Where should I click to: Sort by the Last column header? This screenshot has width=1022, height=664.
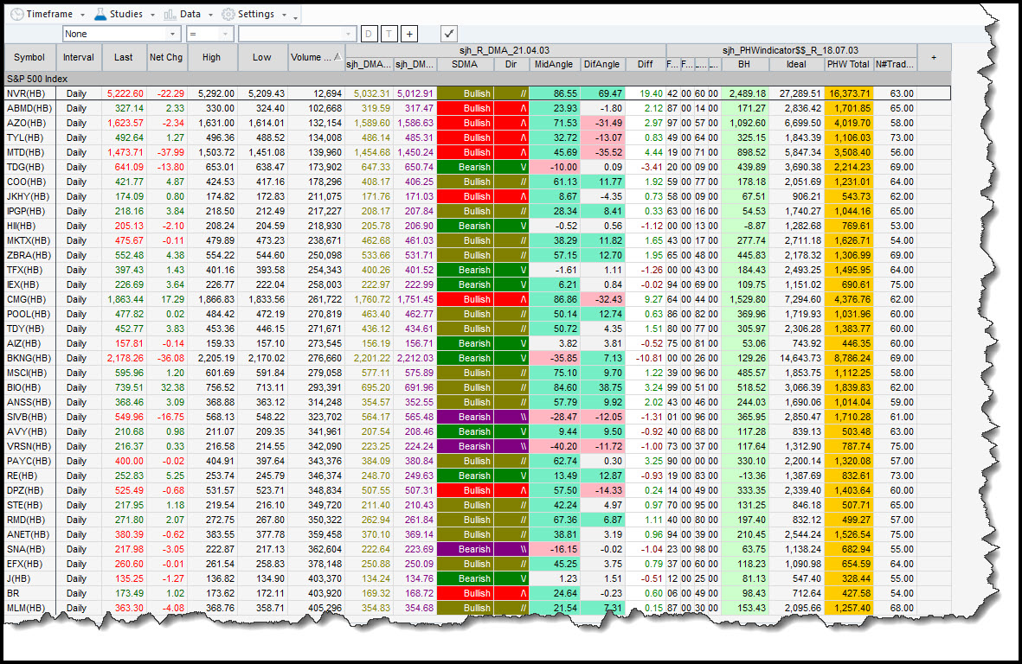coord(123,57)
